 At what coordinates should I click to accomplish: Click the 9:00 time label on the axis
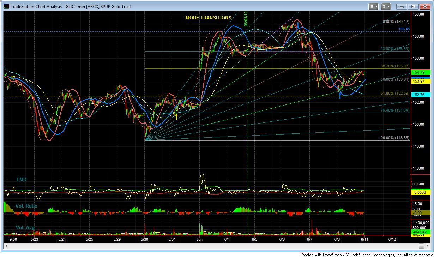(13, 239)
